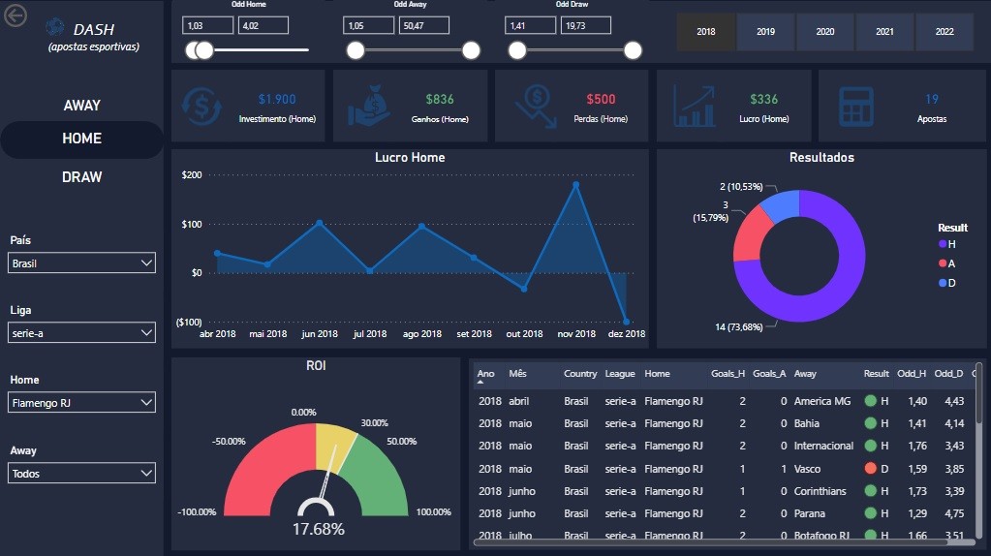
Task: Open the Home team dropdown Flamengo RJ
Action: tap(82, 402)
